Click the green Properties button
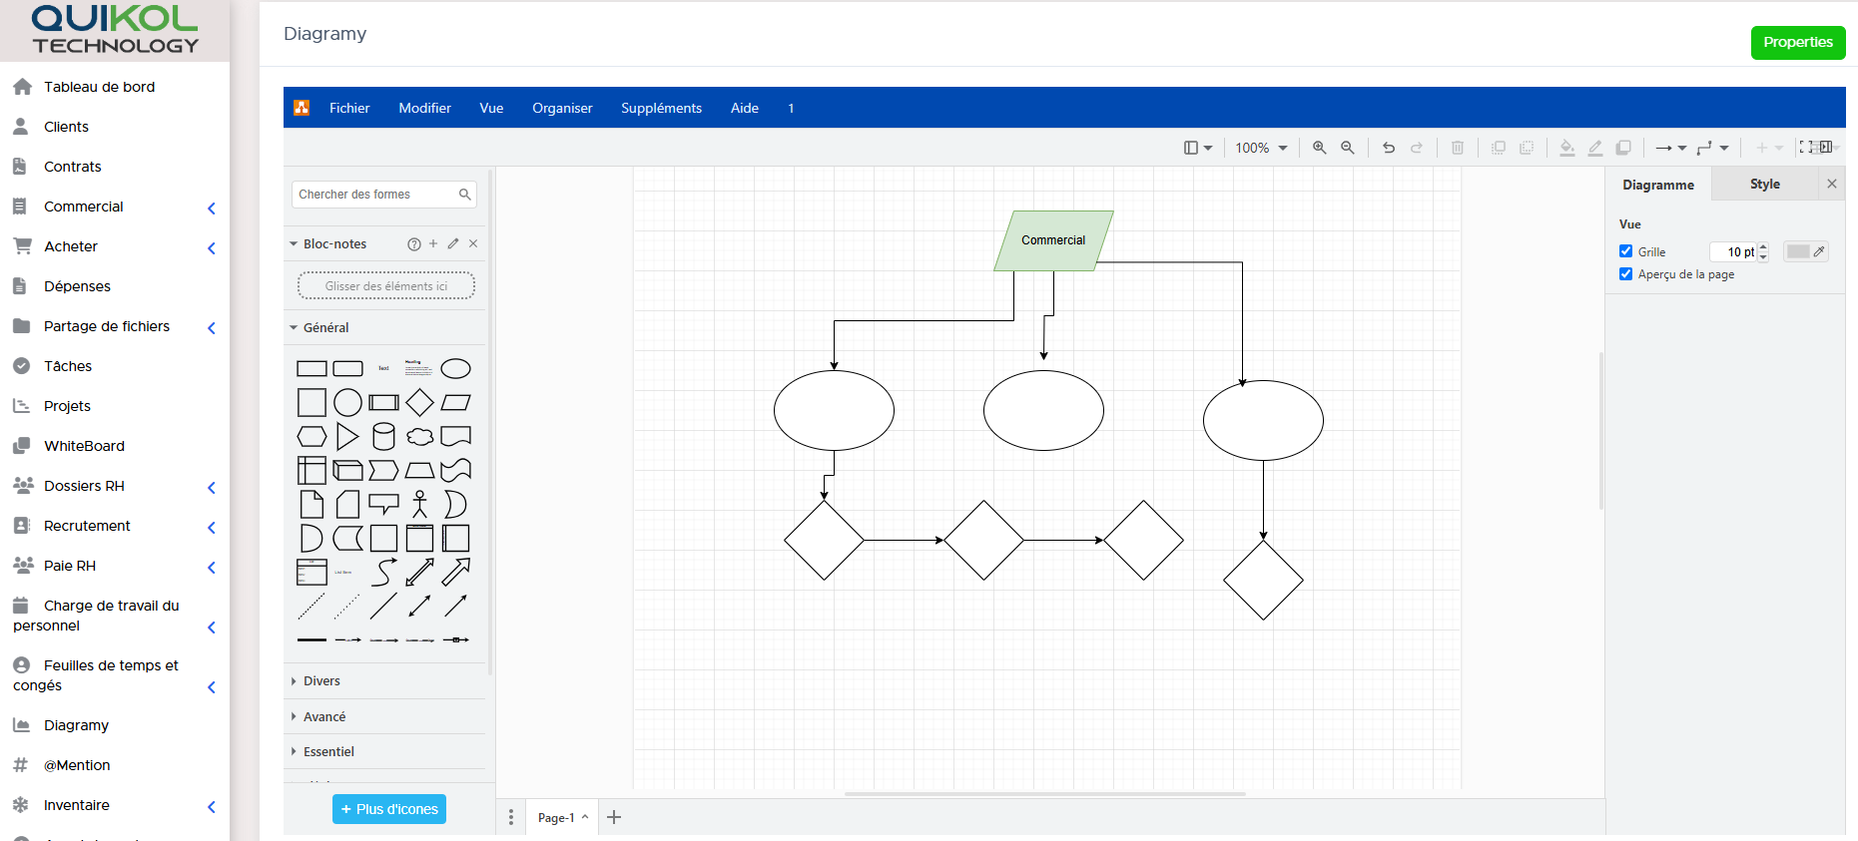 [x=1797, y=42]
